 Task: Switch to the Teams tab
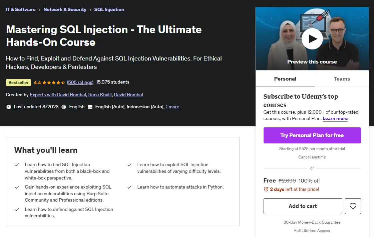[x=342, y=79]
